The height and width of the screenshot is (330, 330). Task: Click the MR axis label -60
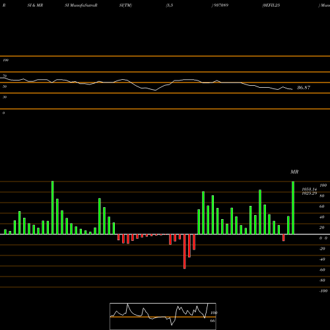coord(322,270)
